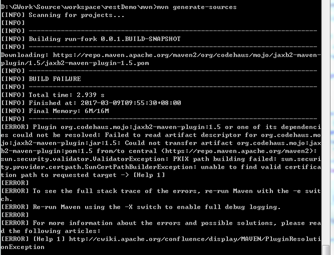Click the "sun.security.validator.ValidatorException" text
Viewport: 334px width, 255px height.
[x=80, y=159]
